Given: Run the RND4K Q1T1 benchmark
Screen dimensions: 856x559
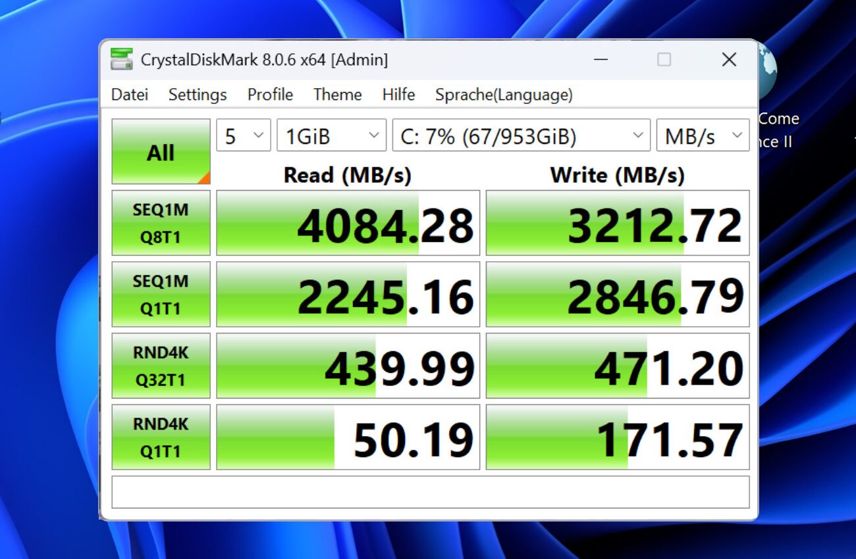Looking at the screenshot, I should (161, 437).
